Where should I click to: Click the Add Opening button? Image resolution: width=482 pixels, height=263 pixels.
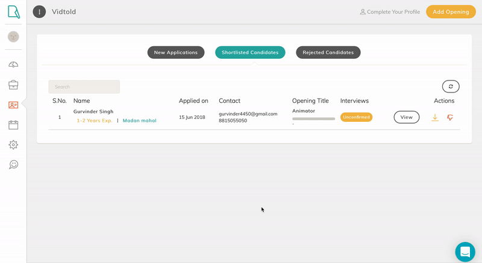[451, 11]
